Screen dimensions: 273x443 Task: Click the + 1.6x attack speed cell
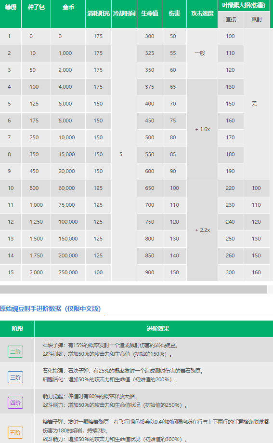202,129
